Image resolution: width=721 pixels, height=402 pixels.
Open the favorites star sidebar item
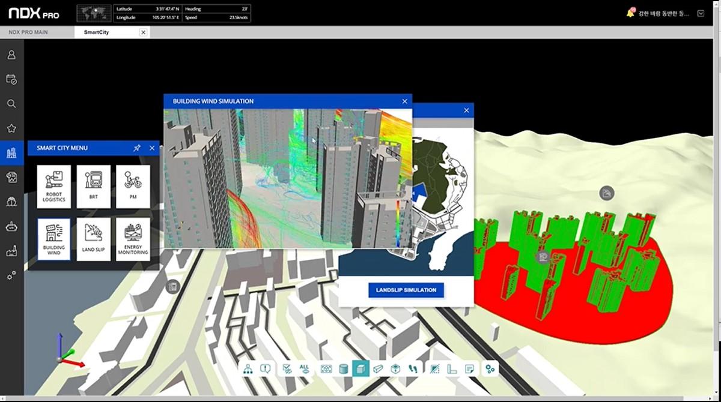coord(11,128)
